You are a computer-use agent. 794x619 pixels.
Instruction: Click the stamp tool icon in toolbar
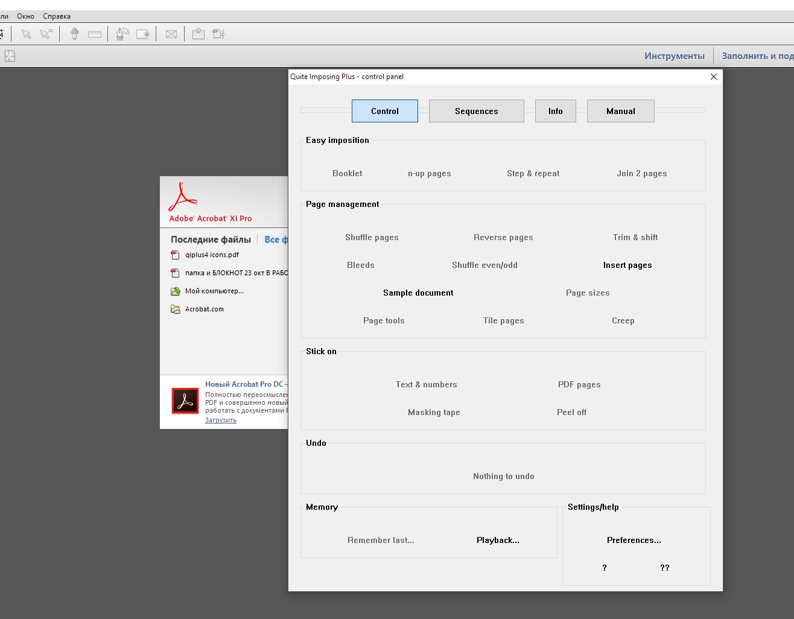pos(74,34)
